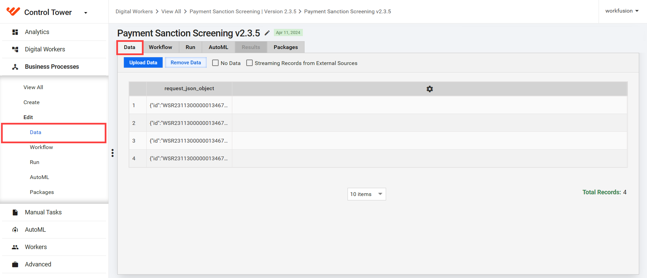This screenshot has height=278, width=647.
Task: Go to Digital Workers breadcrumb
Action: tap(134, 12)
